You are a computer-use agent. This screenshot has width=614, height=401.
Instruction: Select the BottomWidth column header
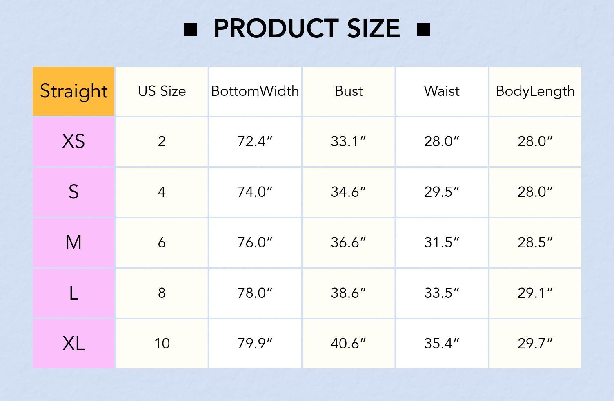pyautogui.click(x=255, y=91)
